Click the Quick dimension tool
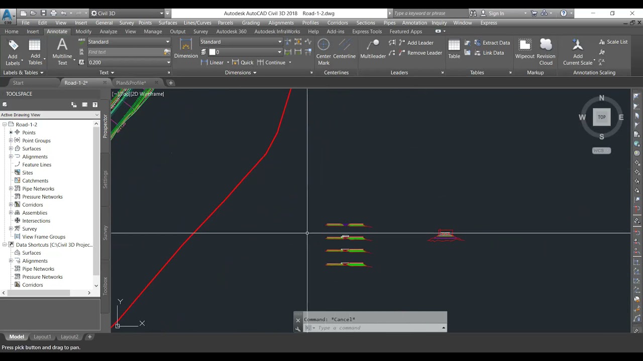 coord(243,62)
